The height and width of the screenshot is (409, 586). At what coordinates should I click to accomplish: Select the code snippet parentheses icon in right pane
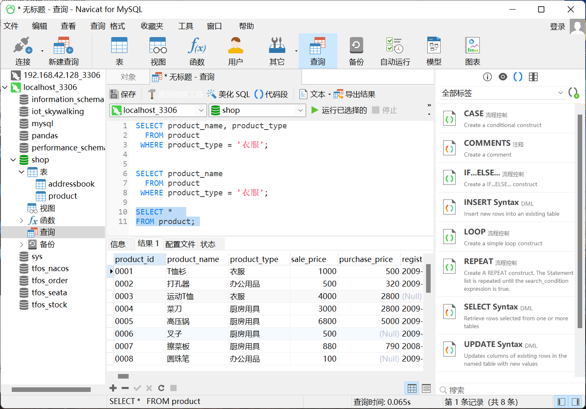click(x=518, y=77)
